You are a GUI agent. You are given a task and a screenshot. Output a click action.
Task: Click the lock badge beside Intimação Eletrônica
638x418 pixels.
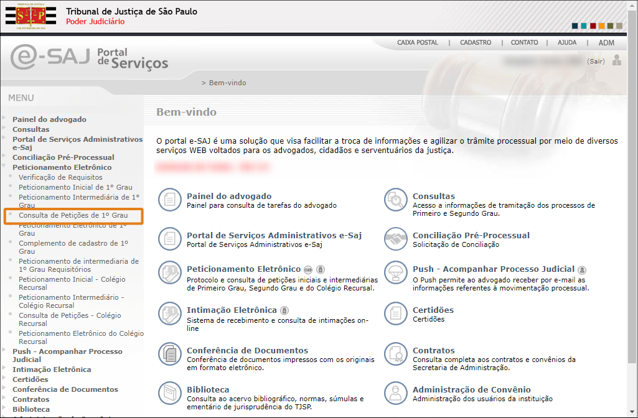point(284,310)
